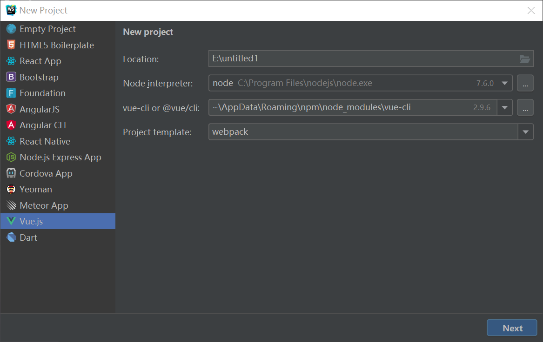Expand the Node interpreter dropdown arrow

coord(504,83)
